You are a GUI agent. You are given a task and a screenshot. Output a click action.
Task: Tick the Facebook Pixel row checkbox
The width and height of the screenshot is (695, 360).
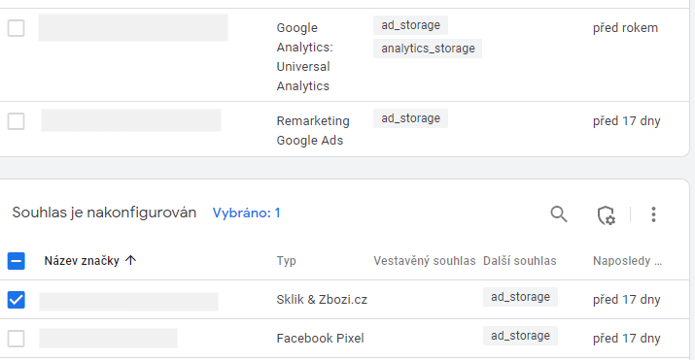click(16, 339)
